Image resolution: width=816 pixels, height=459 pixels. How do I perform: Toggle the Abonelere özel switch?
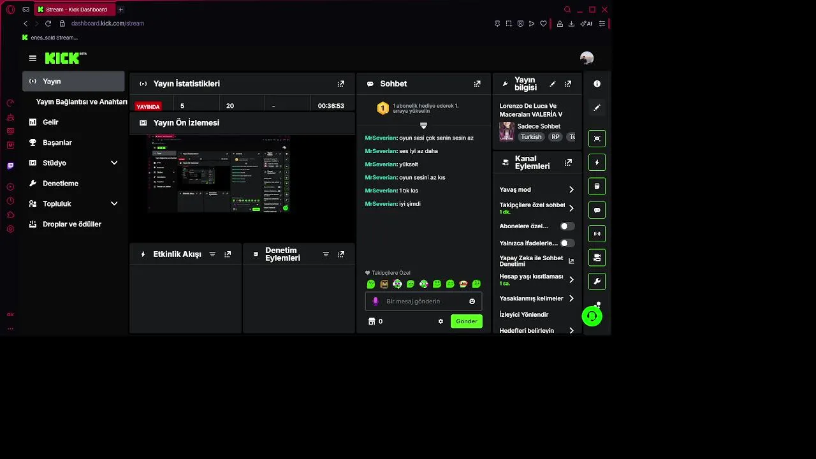pos(567,226)
